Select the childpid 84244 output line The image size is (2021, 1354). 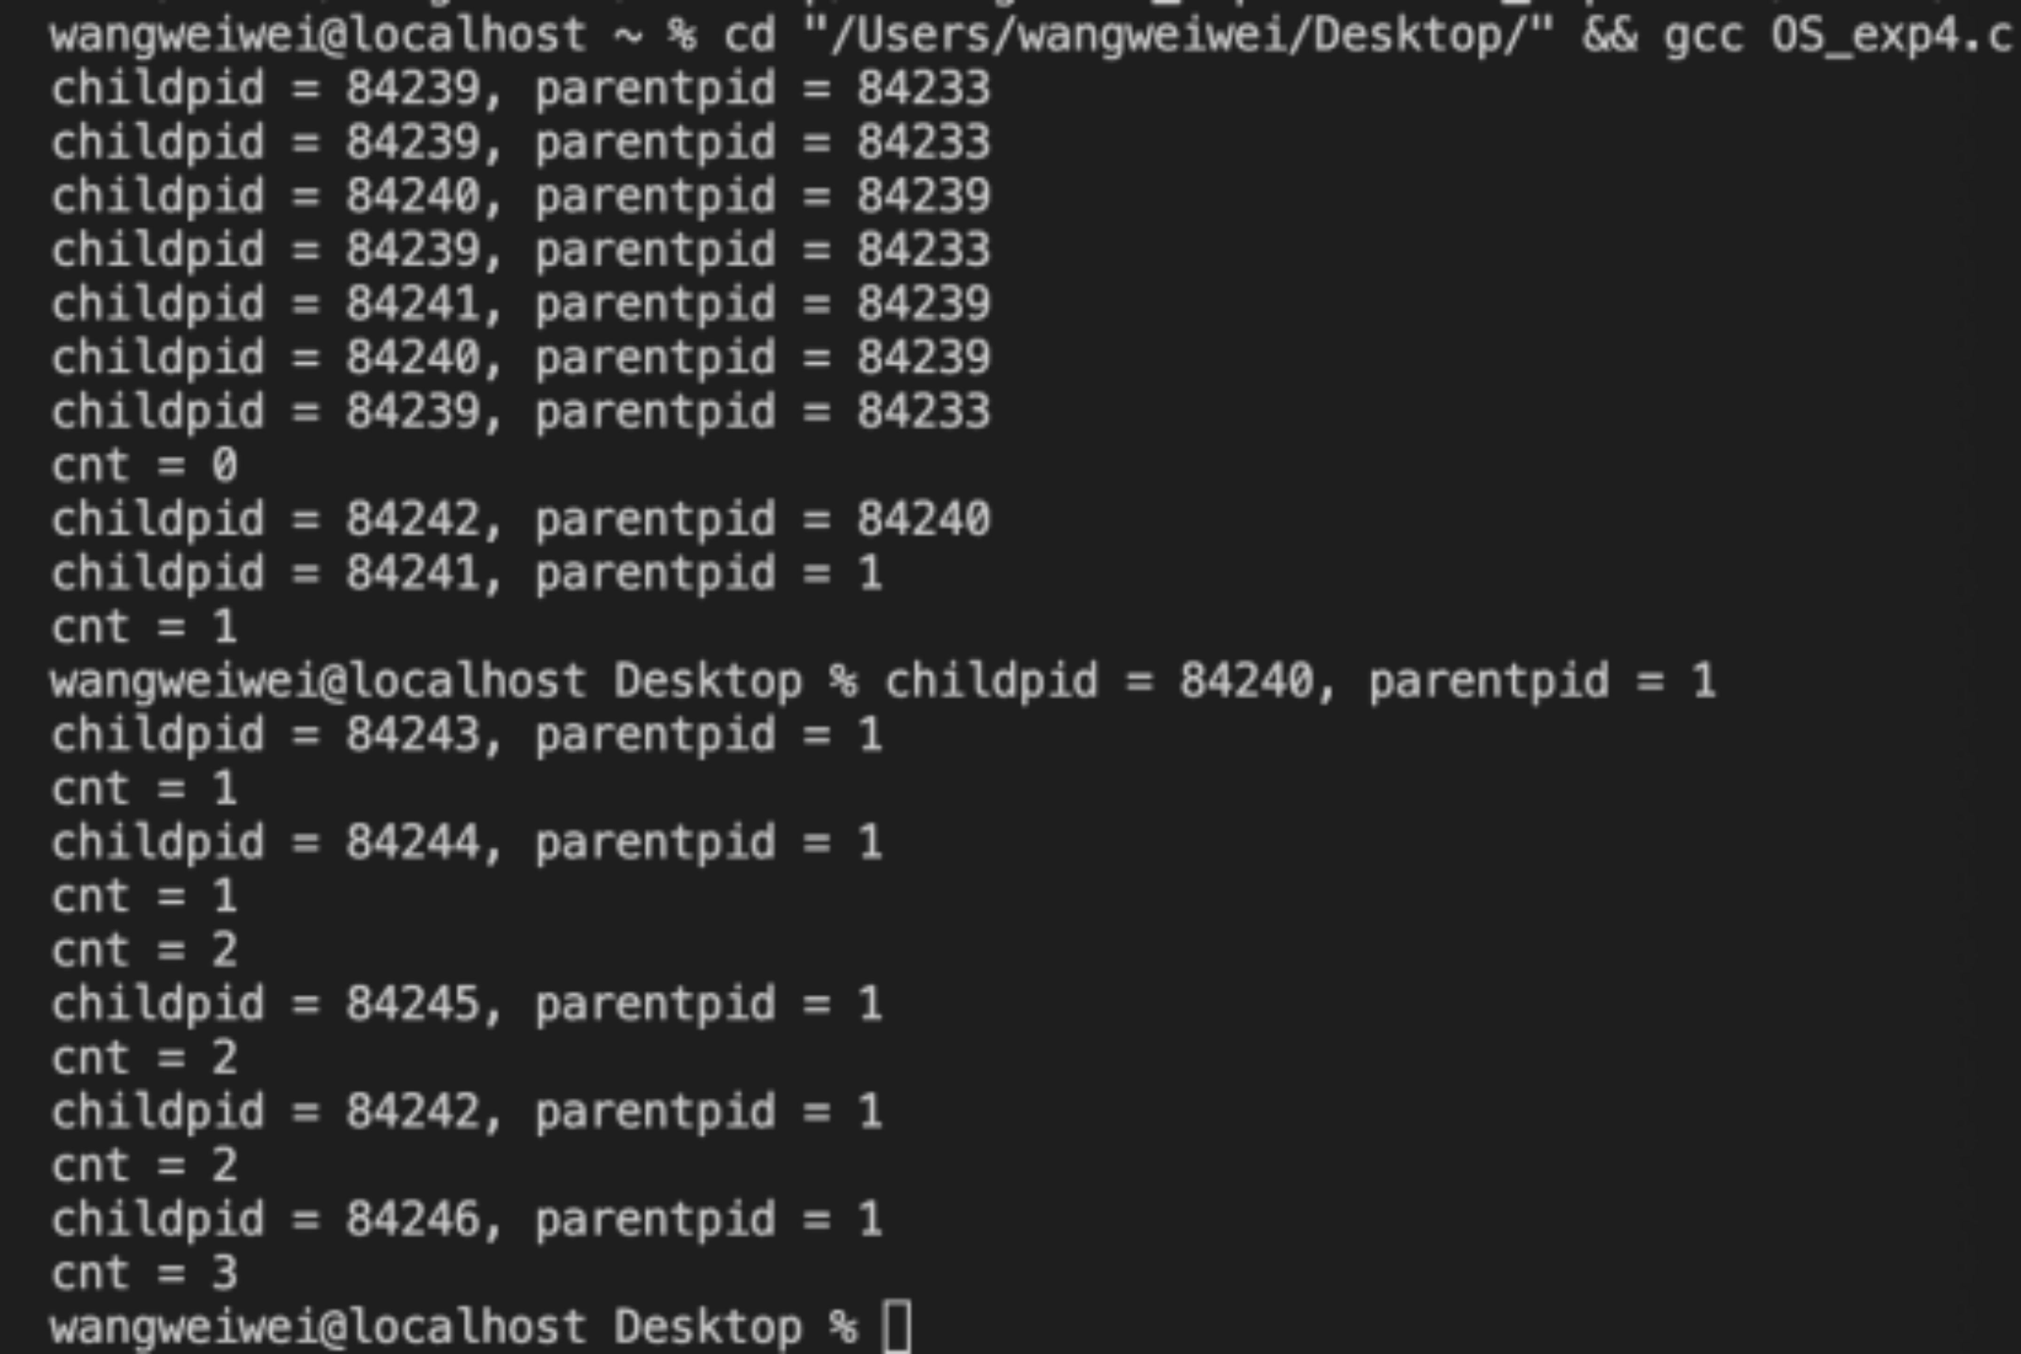[x=466, y=843]
